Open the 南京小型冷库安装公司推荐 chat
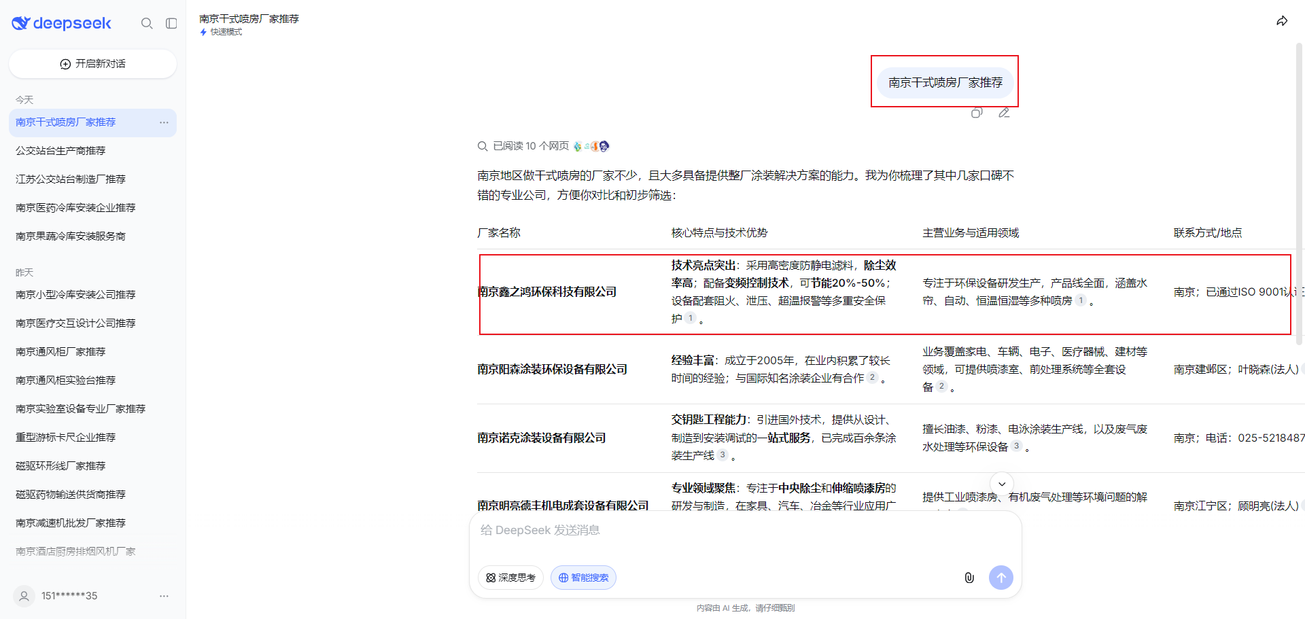Image resolution: width=1305 pixels, height=619 pixels. (x=92, y=295)
